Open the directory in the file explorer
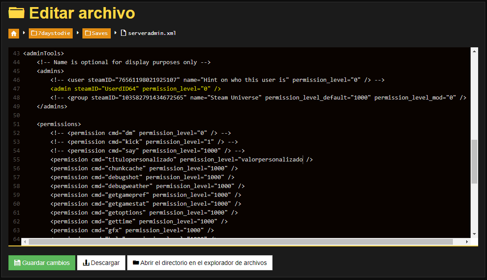 point(199,263)
